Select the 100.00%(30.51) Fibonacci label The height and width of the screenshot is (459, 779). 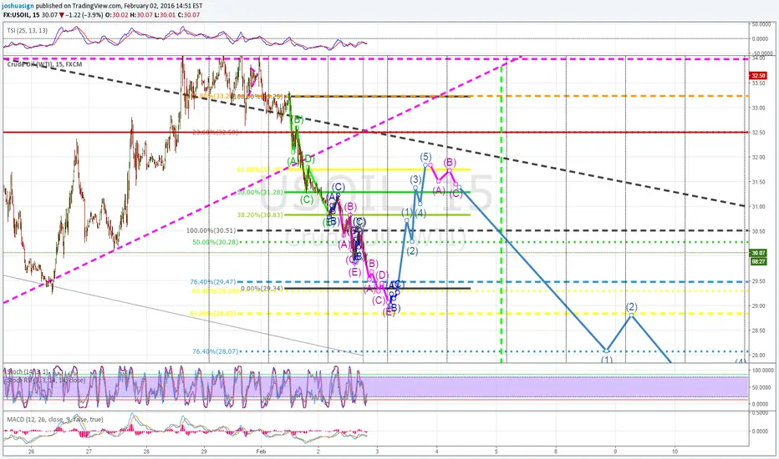pos(211,230)
